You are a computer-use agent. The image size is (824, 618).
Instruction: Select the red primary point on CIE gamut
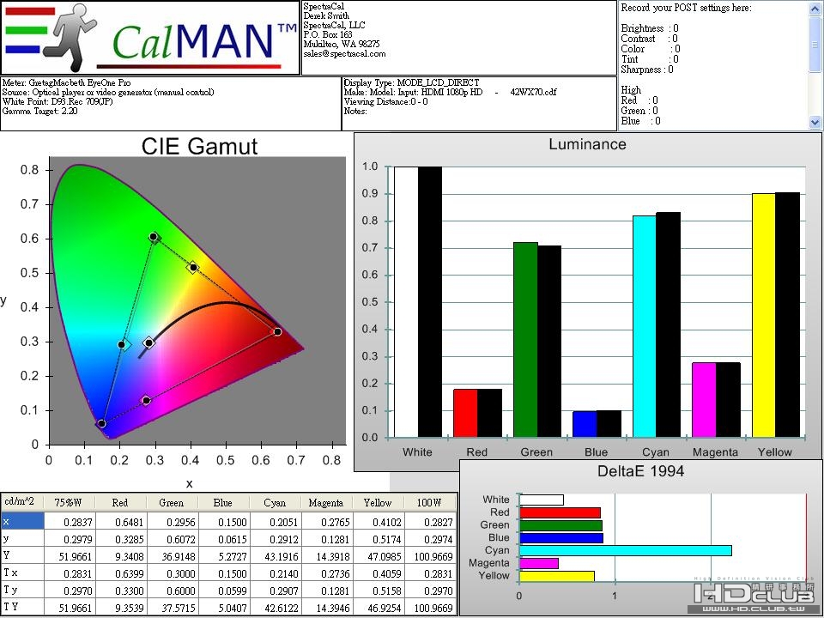click(x=277, y=331)
